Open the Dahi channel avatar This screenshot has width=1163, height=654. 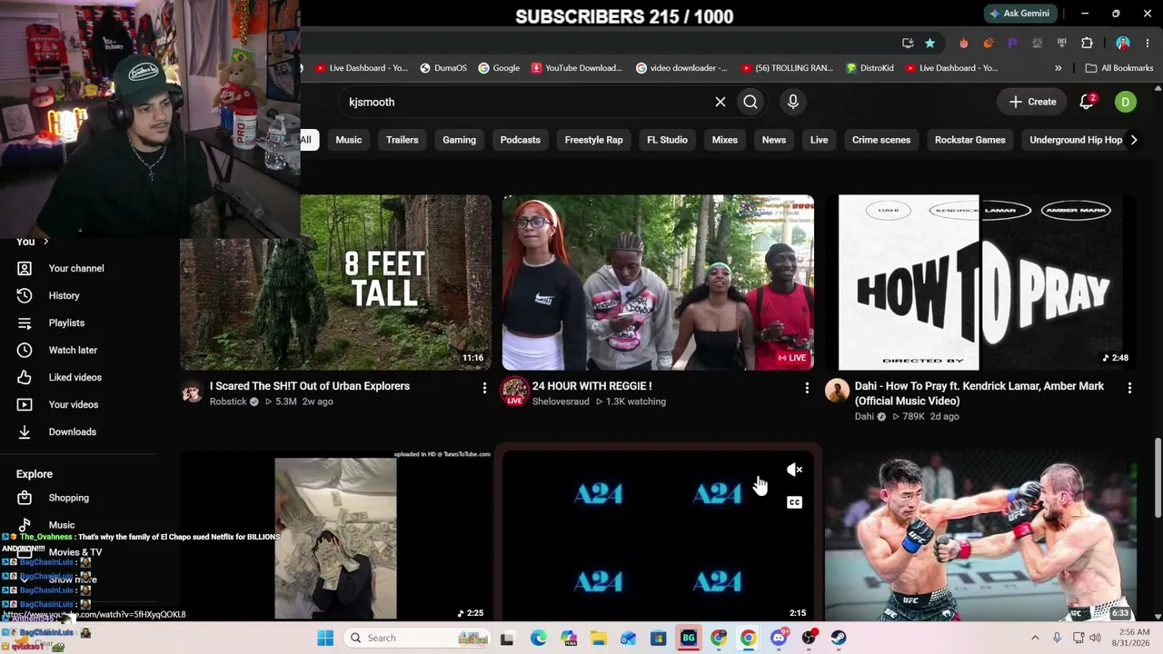point(837,391)
